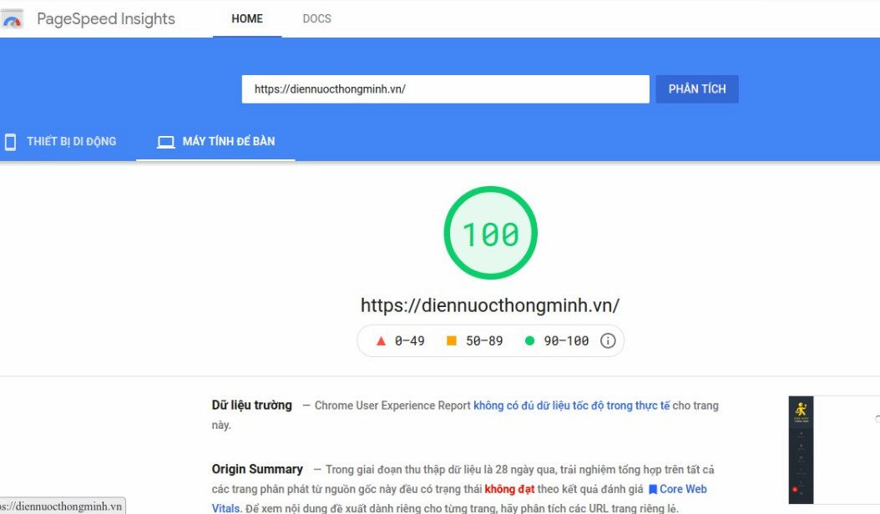This screenshot has height=514, width=880.
Task: Click the laptop desktop icon
Action: 165,142
